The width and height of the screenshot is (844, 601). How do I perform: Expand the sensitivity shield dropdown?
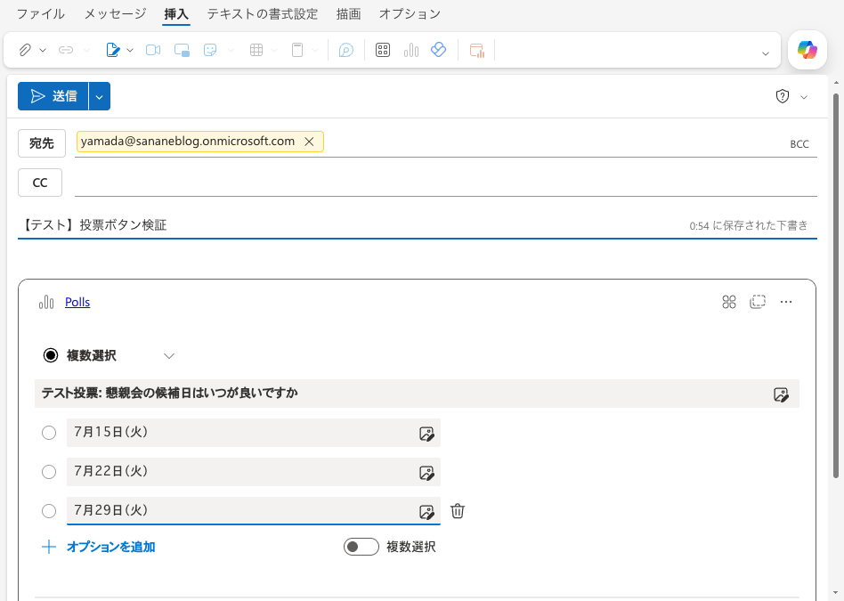(804, 97)
